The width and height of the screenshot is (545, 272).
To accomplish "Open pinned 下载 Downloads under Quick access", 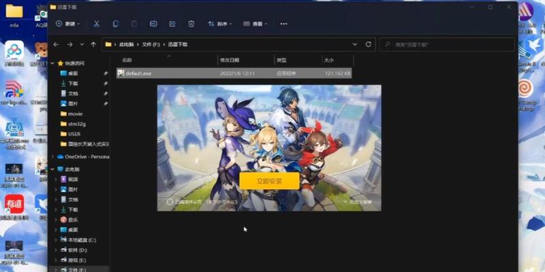I will click(74, 83).
